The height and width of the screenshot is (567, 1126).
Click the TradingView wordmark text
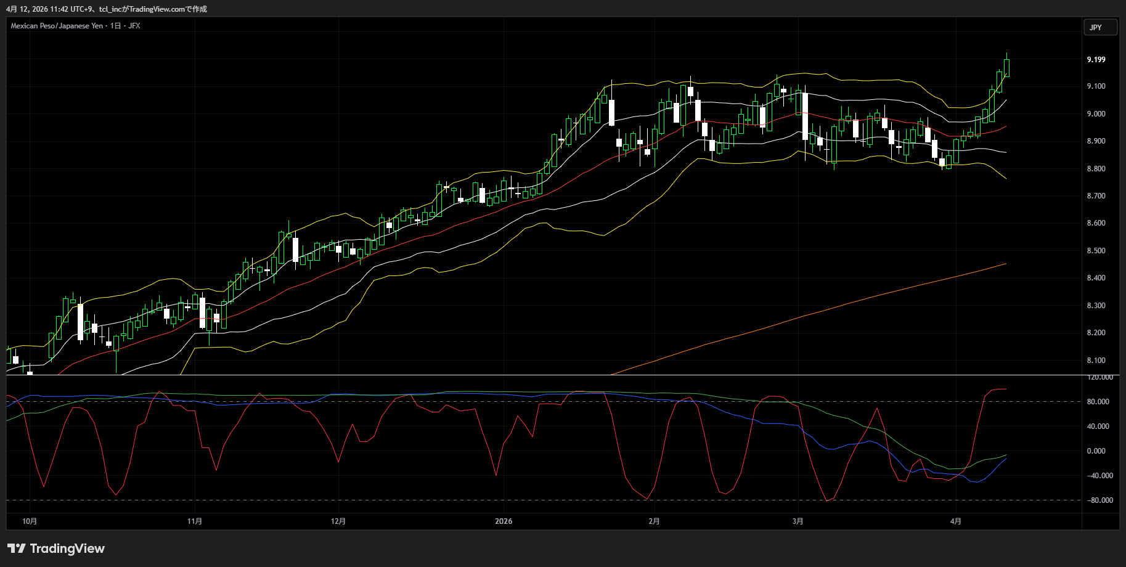[67, 549]
